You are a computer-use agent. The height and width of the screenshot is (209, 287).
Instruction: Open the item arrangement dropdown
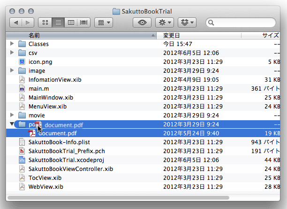[104, 23]
